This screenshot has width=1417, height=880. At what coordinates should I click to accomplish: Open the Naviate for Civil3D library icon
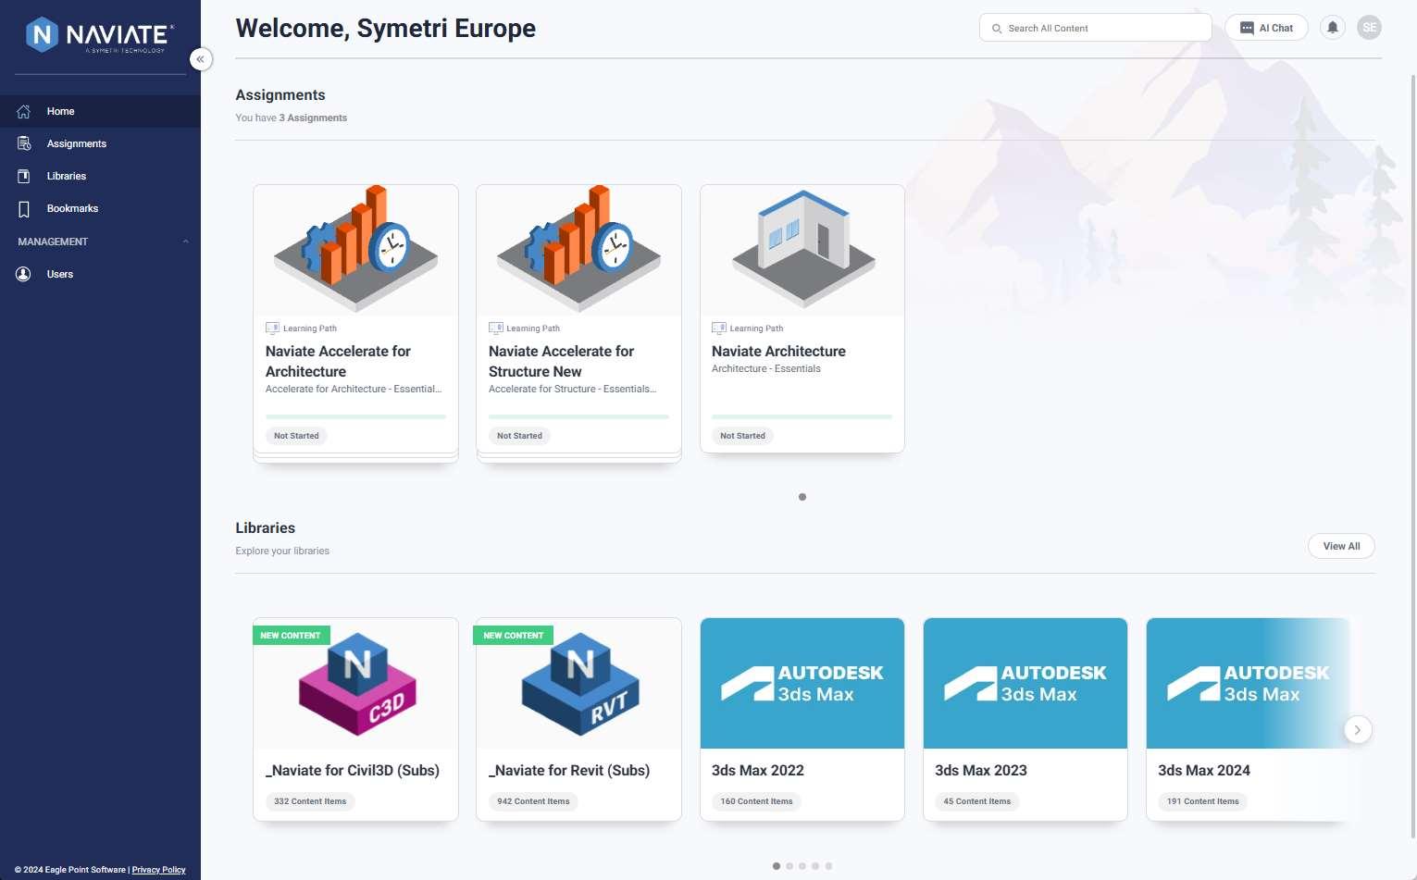point(357,685)
